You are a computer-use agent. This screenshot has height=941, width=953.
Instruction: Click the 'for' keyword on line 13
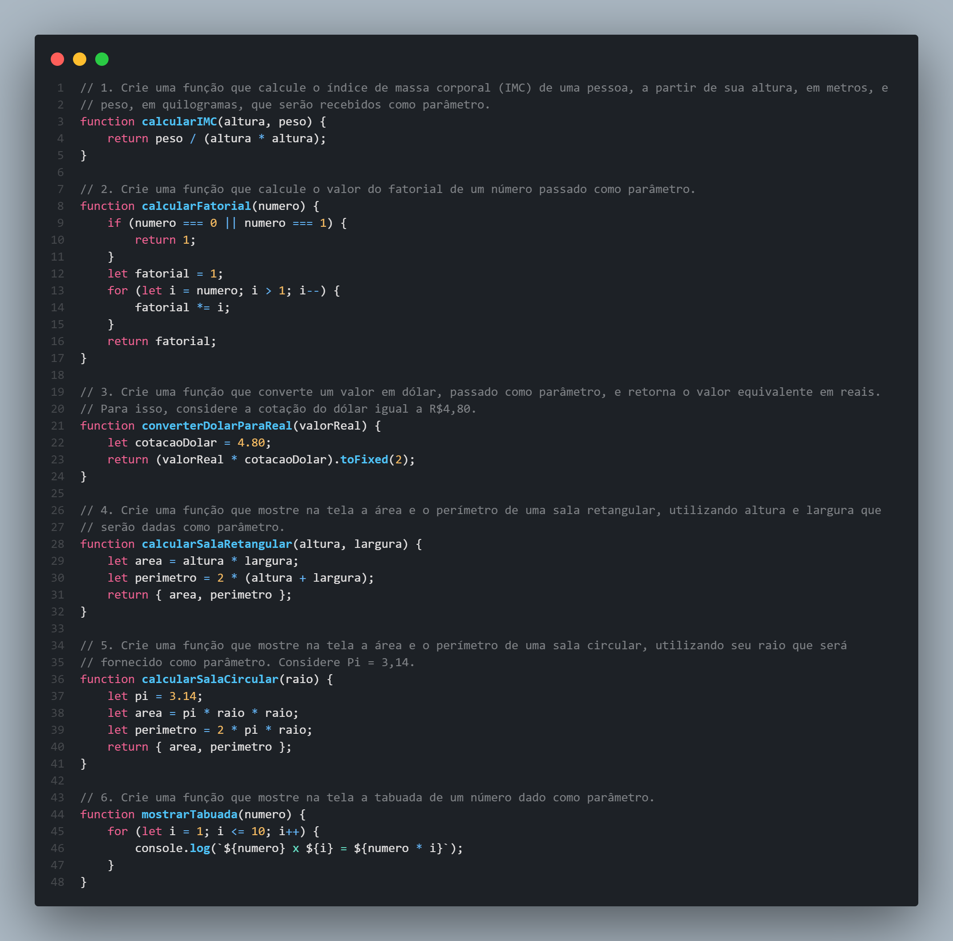click(118, 291)
